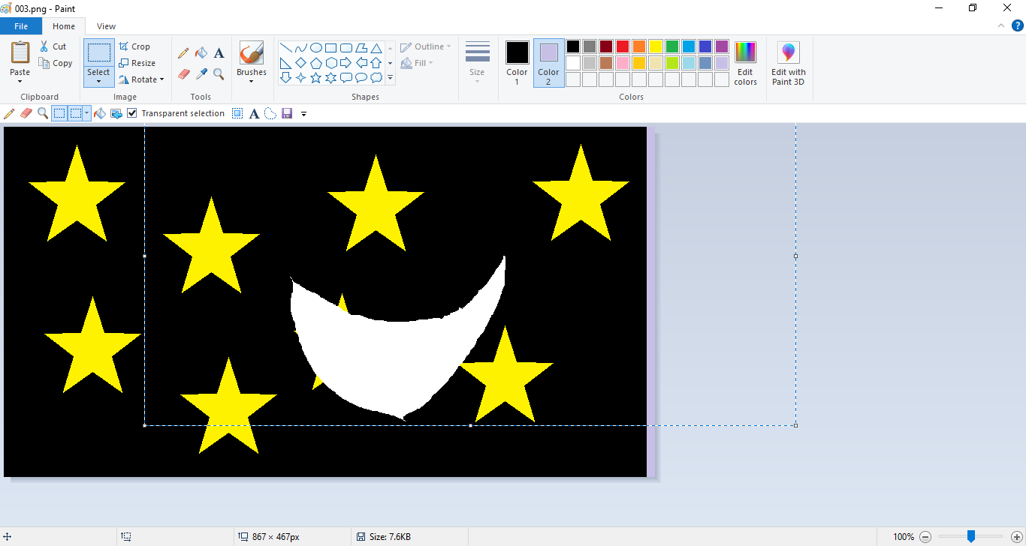Viewport: 1026px width, 546px height.
Task: Click the Crop button
Action: click(x=135, y=46)
